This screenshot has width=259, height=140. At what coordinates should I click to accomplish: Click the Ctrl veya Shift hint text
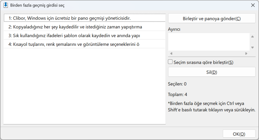tap(212, 107)
